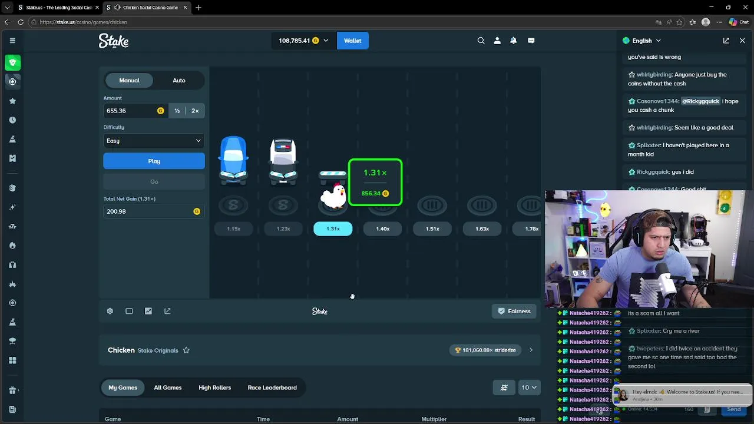Select the High Rollers tab
Screen dimensions: 754x424
click(x=214, y=387)
